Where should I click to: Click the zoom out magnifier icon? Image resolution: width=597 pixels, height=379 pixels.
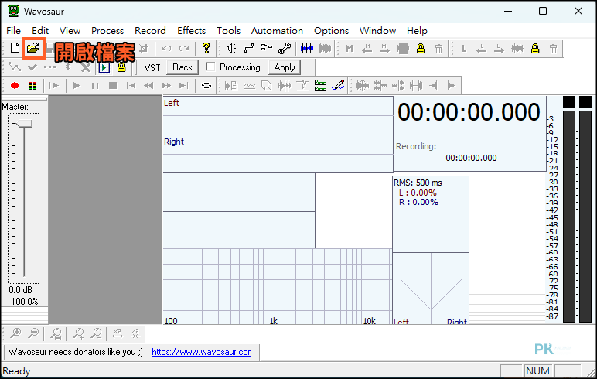pos(33,333)
